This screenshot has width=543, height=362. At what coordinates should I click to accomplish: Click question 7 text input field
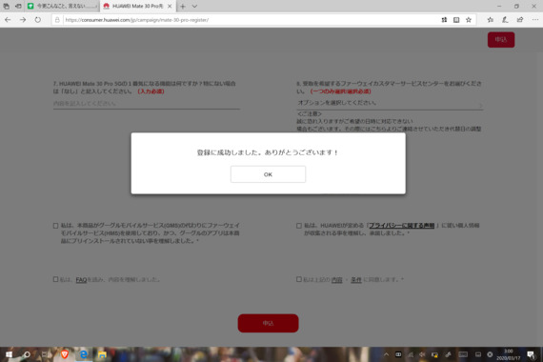[x=147, y=104]
